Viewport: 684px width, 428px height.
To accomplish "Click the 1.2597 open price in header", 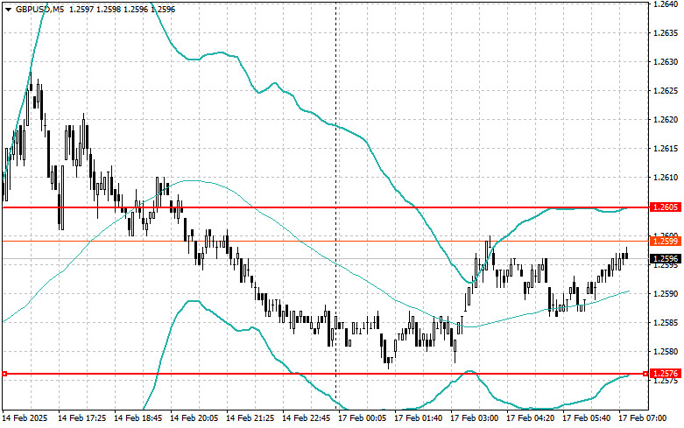I will click(x=81, y=9).
